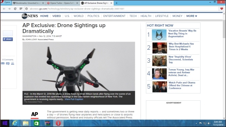The image size is (226, 127).
Task: Open a new tab with the plus icon
Action: pyautogui.click(x=116, y=3)
